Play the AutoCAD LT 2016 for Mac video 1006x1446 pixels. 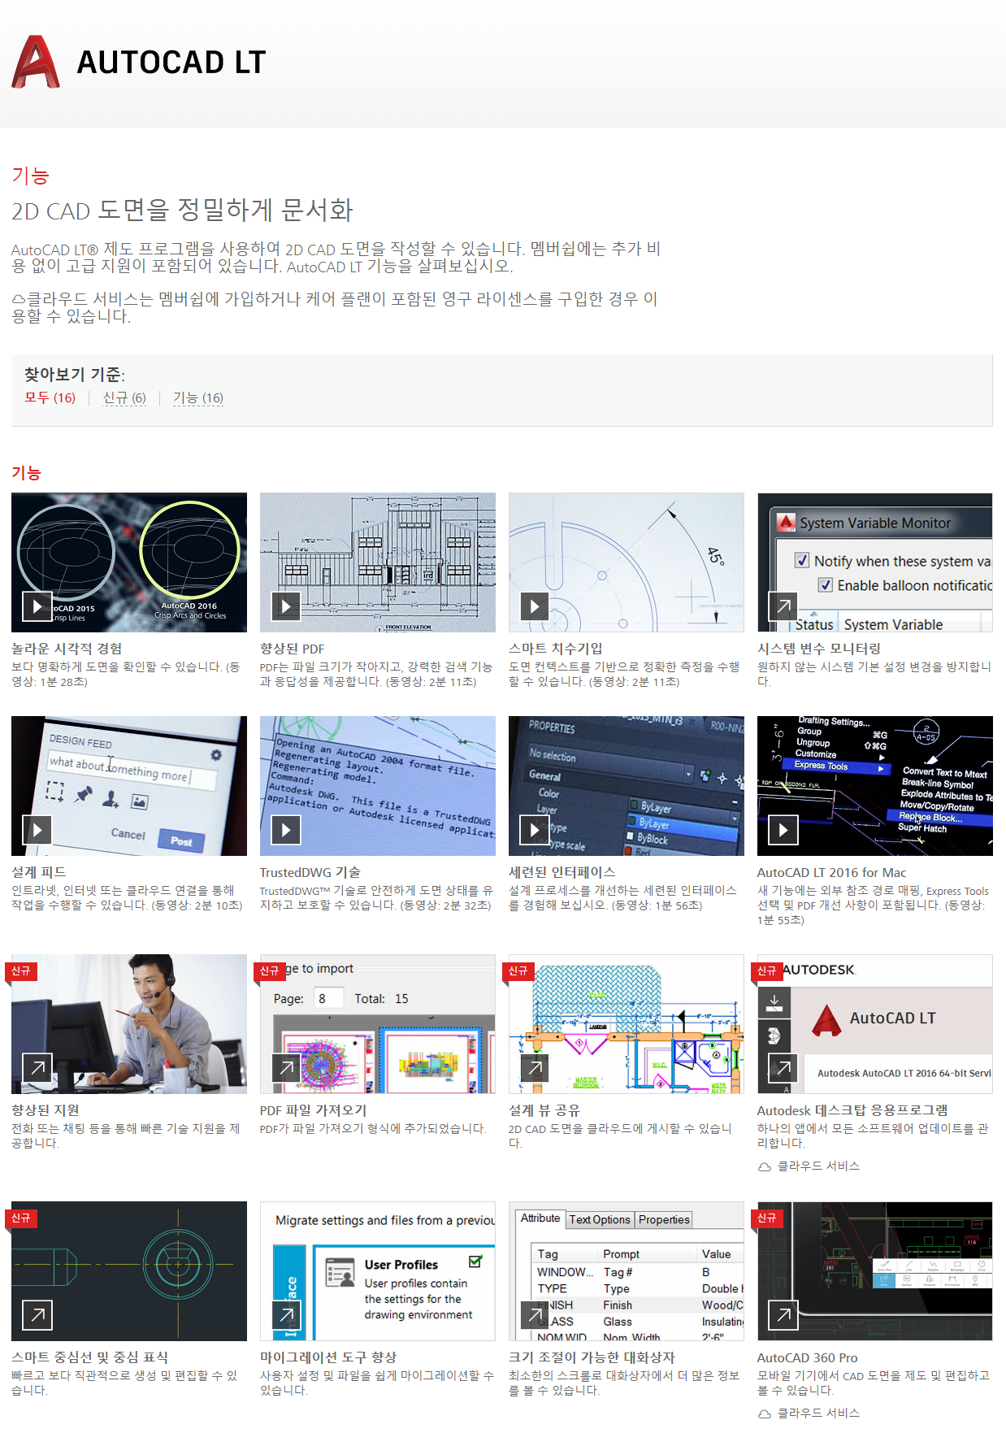[783, 830]
